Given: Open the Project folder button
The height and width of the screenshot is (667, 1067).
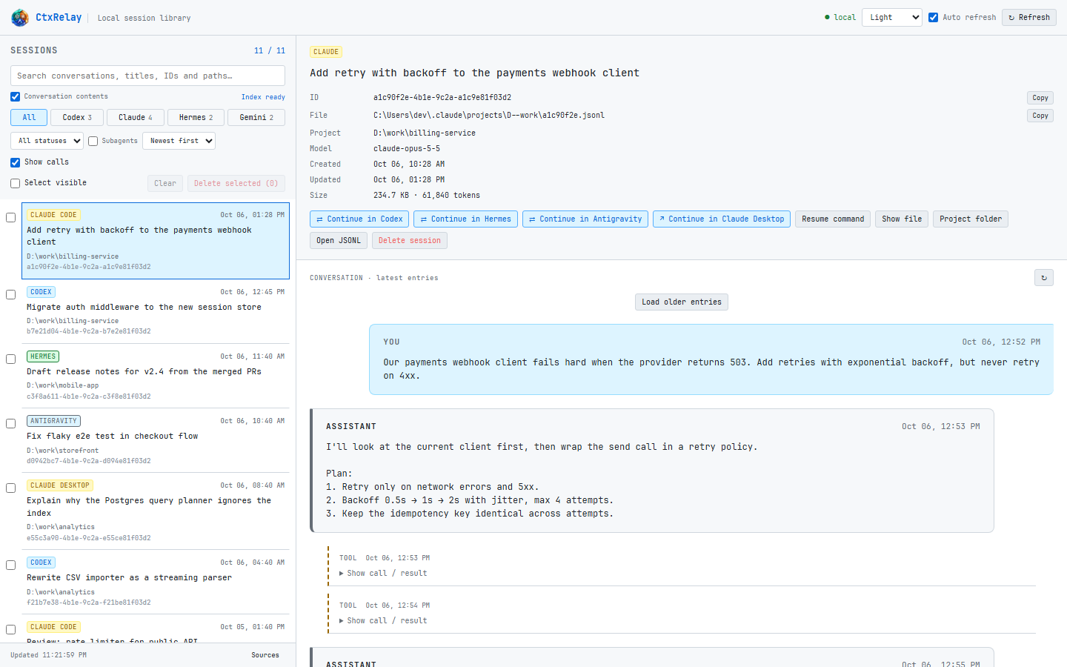Looking at the screenshot, I should [x=971, y=219].
